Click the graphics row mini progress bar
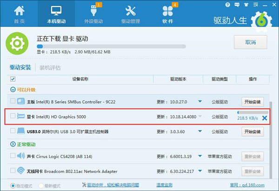 click(252, 112)
